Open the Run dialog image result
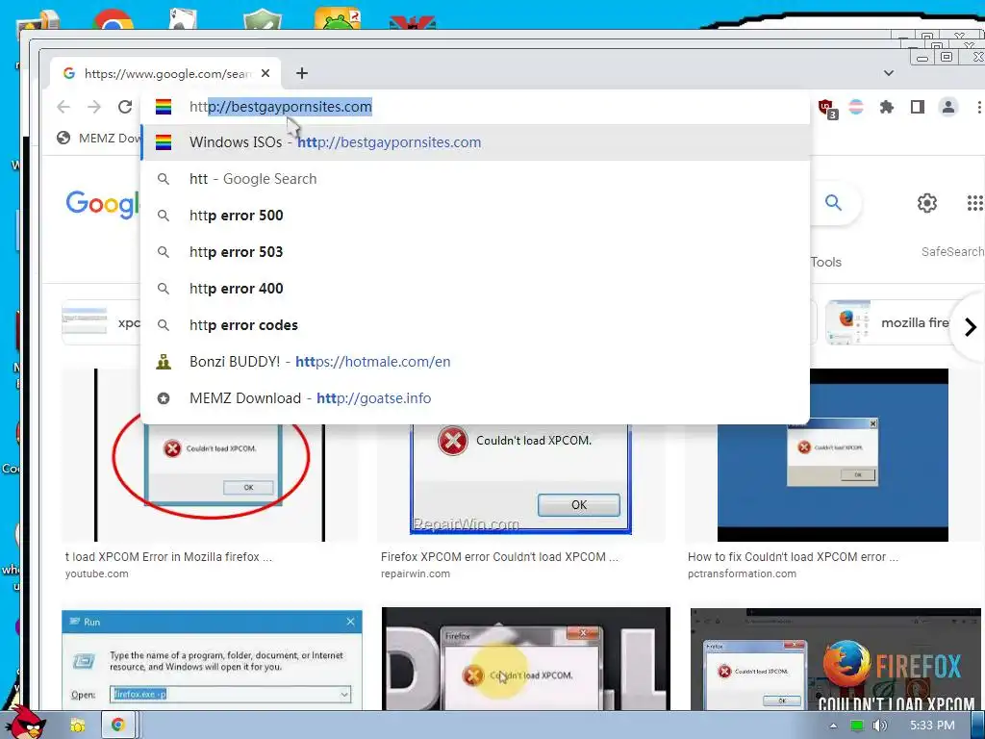Screen dimensions: 985x739 pos(213,660)
